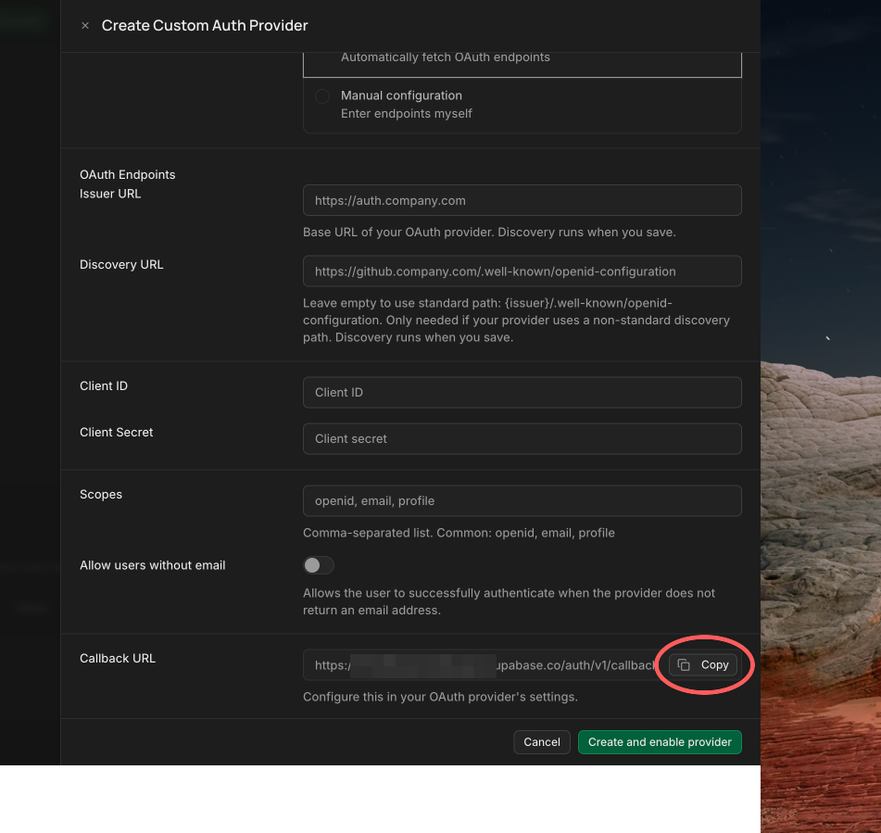
Task: Click the Issuer URL input field
Action: tap(522, 201)
